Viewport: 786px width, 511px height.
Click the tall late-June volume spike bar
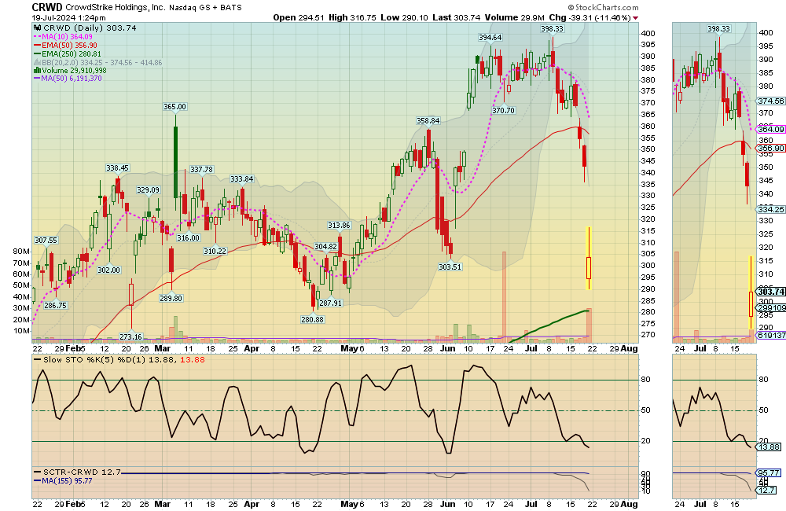(x=505, y=297)
